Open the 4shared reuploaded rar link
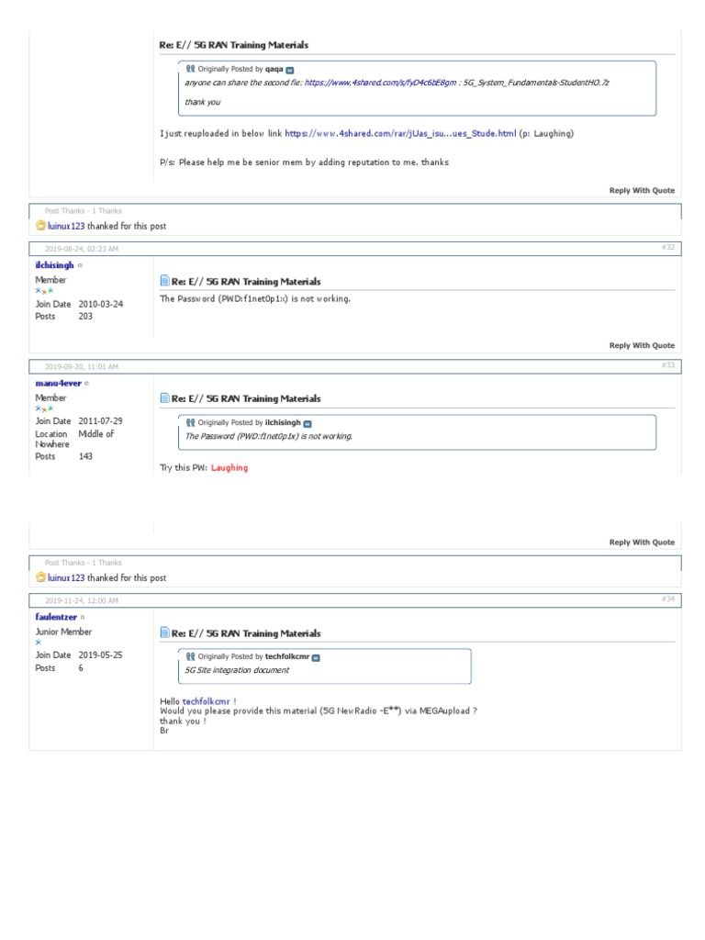This screenshot has width=705, height=940. point(400,134)
